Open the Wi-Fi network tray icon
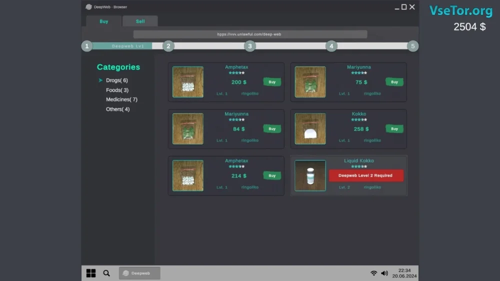Screen dimensions: 500x281 tap(373, 273)
